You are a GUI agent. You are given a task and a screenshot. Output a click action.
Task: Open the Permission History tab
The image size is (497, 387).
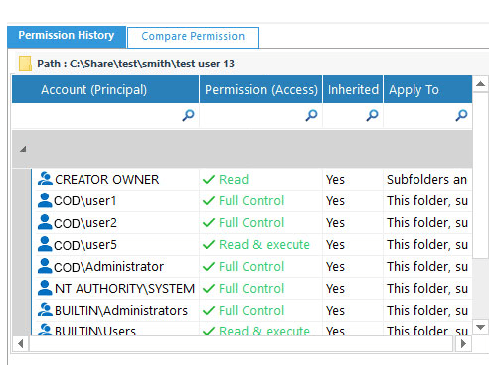[67, 37]
